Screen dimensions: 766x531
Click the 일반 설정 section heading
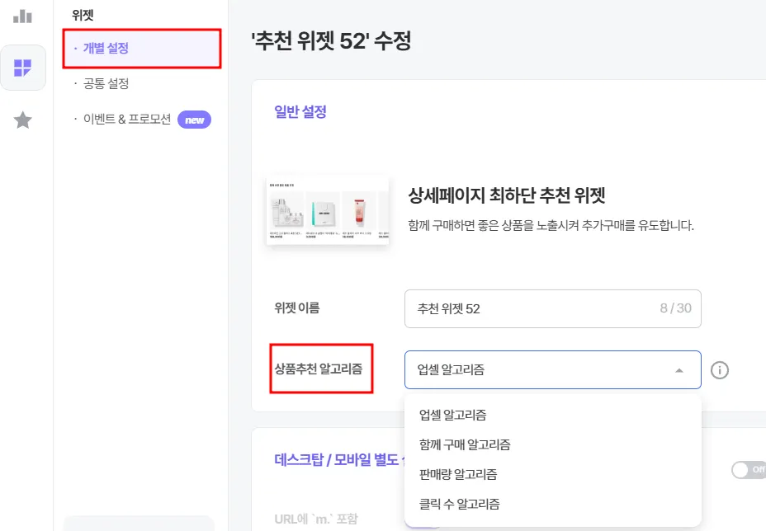(x=300, y=112)
